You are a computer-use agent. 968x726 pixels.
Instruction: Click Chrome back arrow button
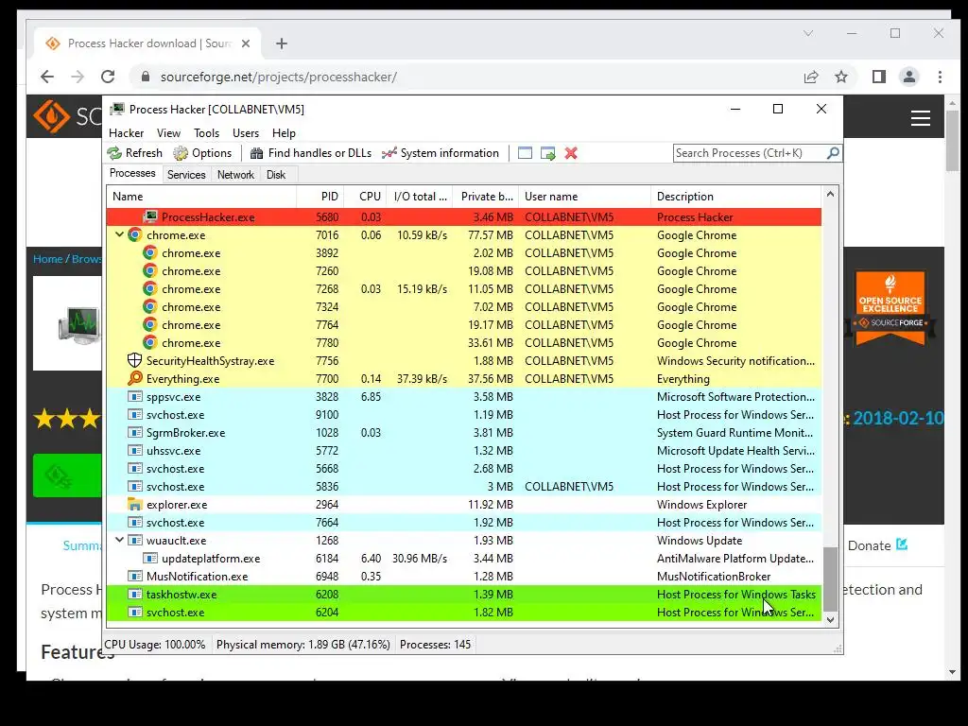(x=47, y=77)
